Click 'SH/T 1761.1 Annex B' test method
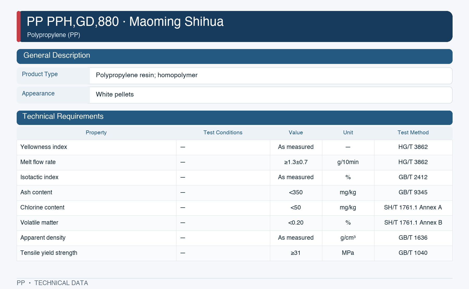 point(413,223)
